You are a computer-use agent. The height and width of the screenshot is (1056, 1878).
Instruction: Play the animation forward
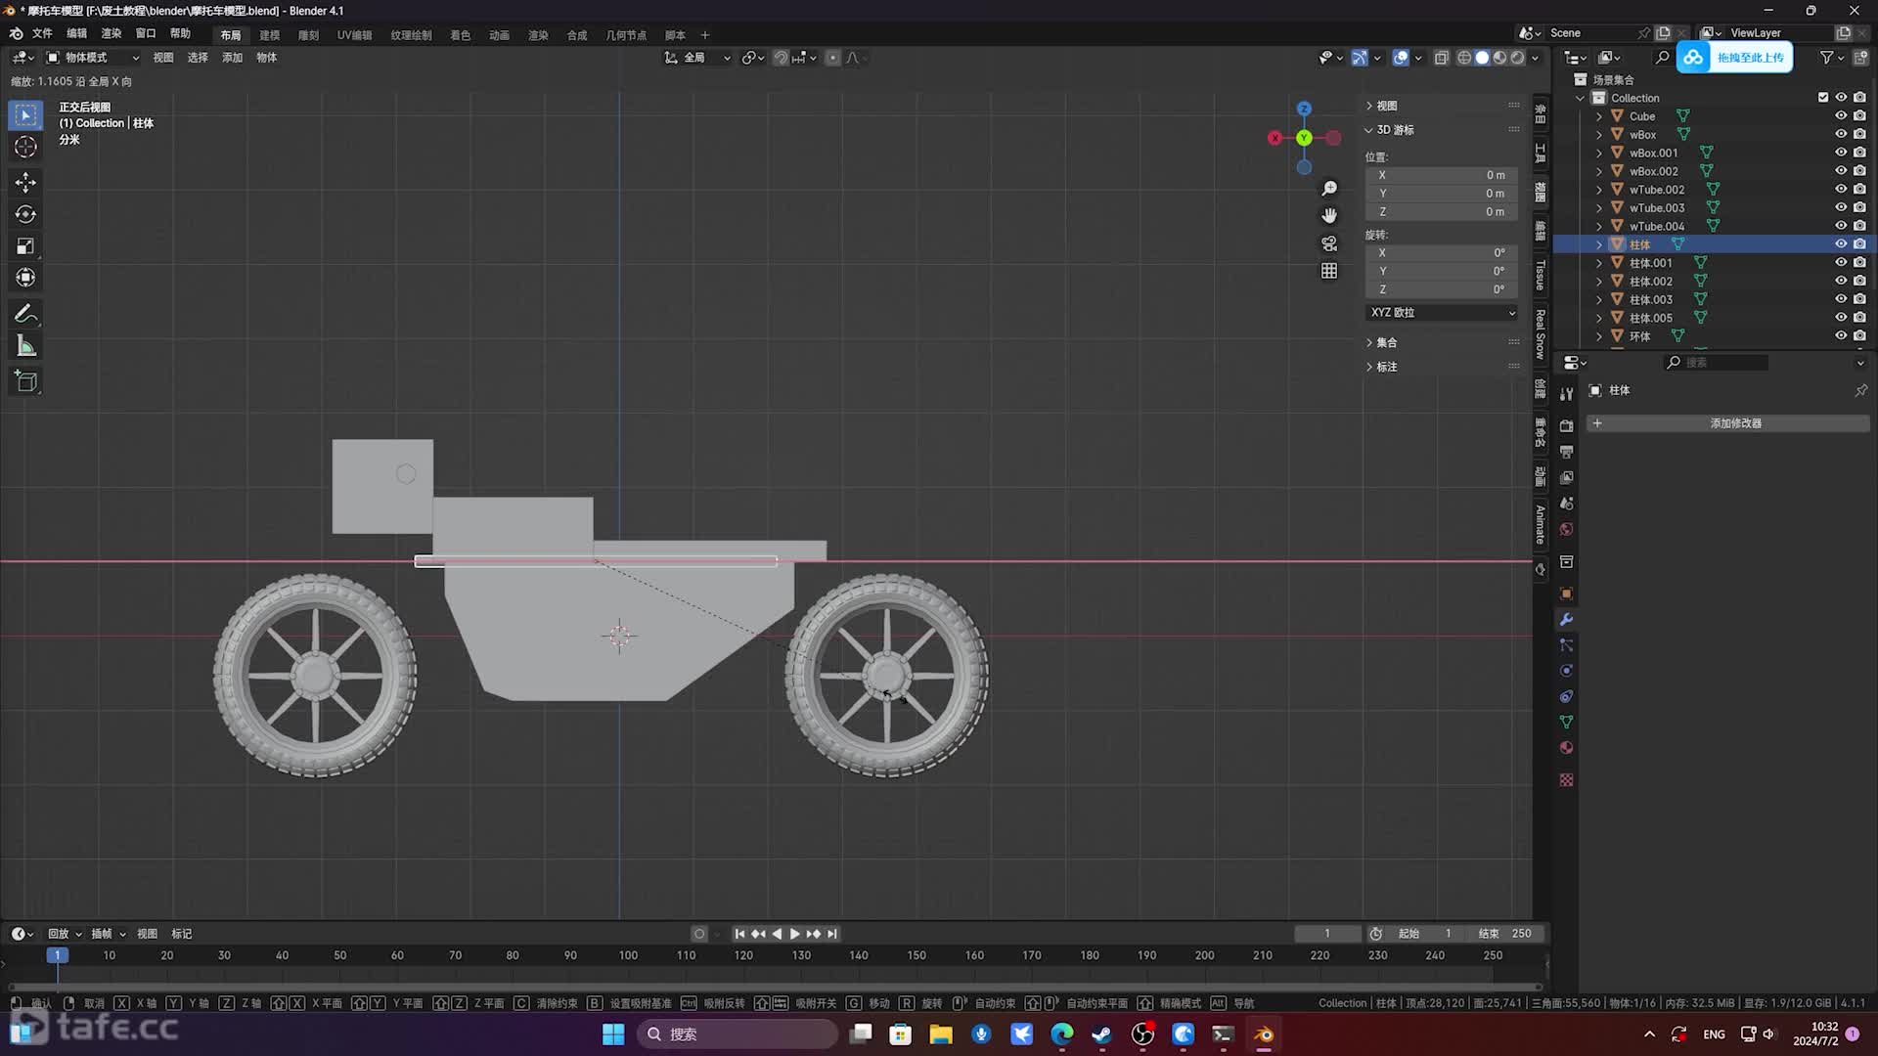794,934
